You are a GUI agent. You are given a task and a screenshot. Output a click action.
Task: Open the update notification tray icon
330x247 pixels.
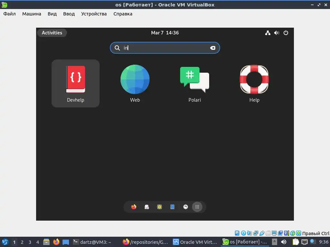pyautogui.click(x=312, y=242)
